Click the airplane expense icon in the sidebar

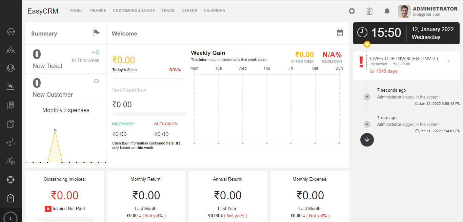tap(11, 142)
